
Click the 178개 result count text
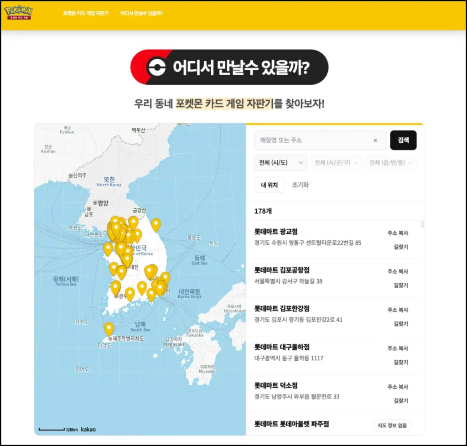click(x=263, y=211)
